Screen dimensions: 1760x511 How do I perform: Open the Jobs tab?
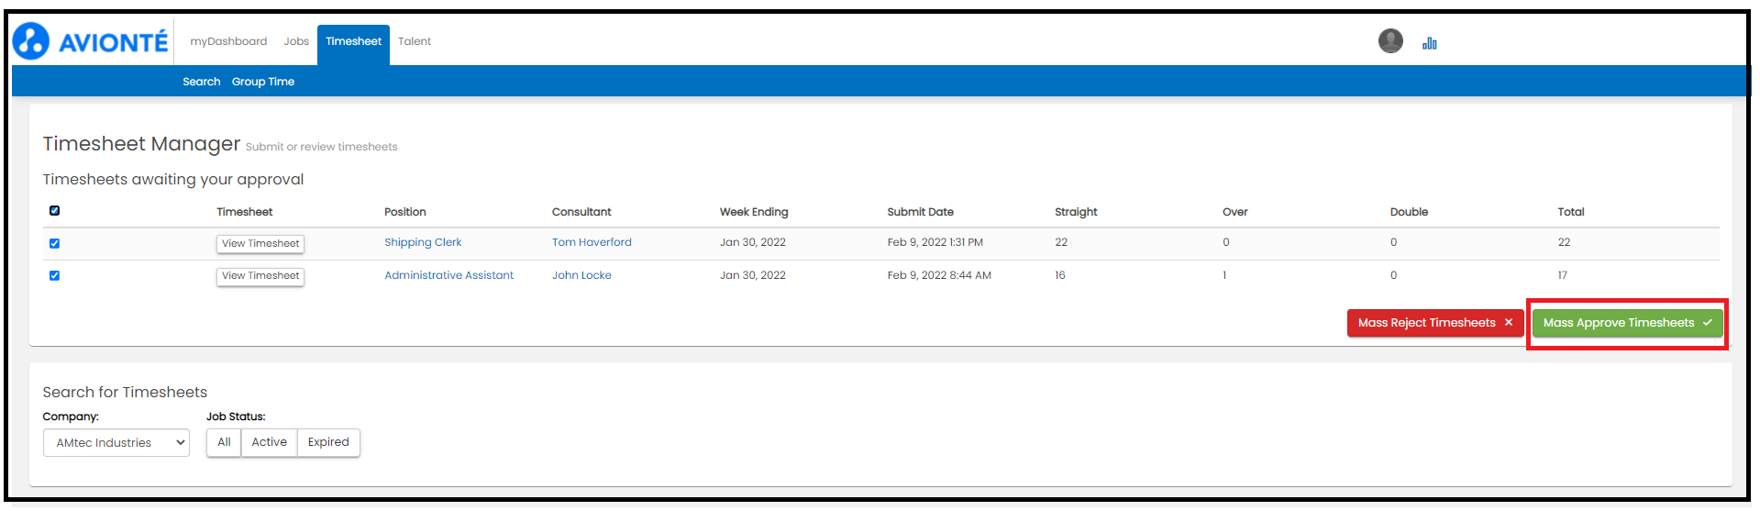coord(296,41)
